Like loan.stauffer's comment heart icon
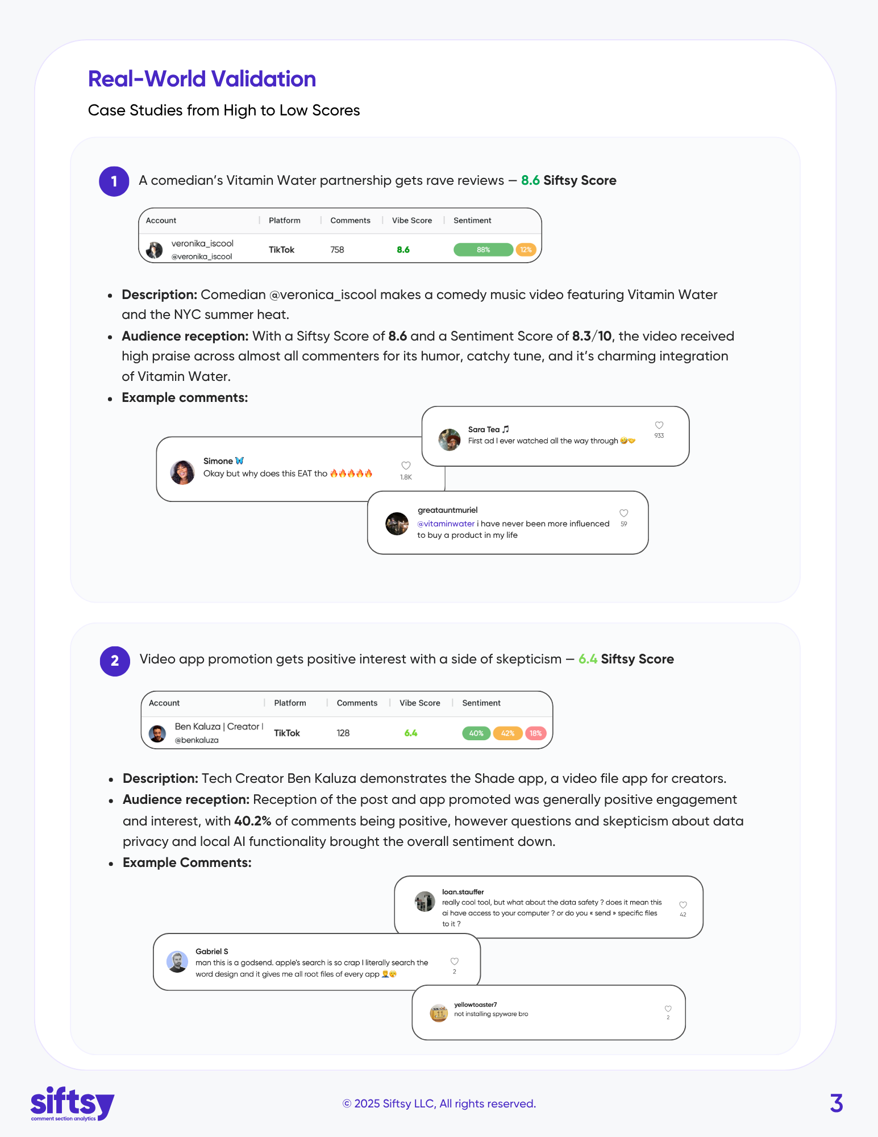 tap(683, 905)
